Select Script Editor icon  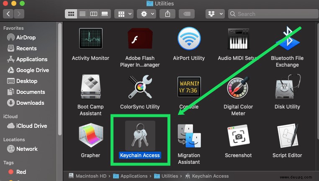288,136
